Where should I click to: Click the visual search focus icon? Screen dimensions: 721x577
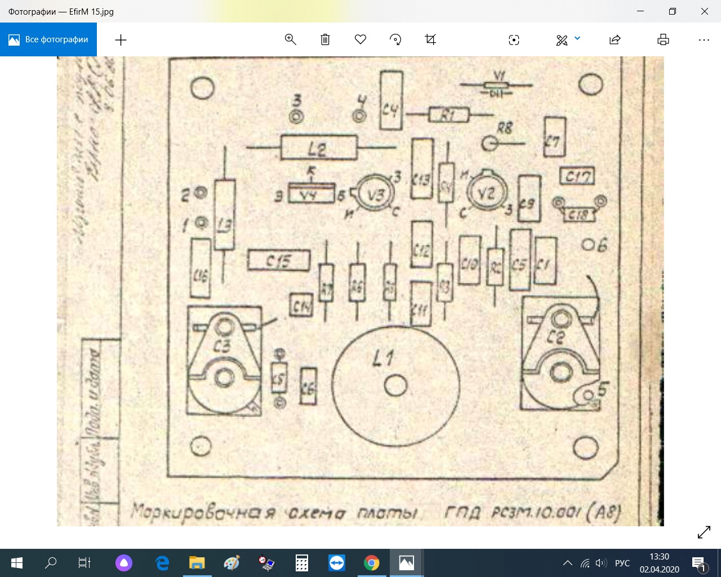tap(514, 40)
